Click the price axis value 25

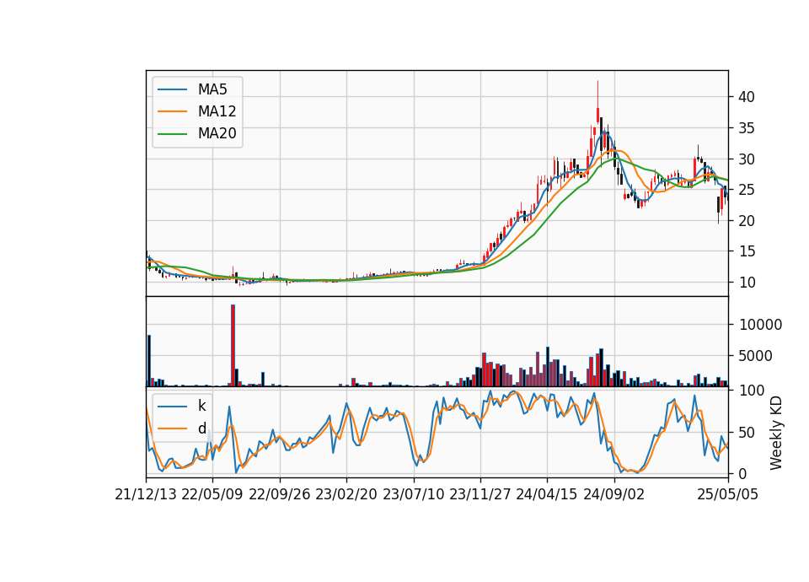747,190
